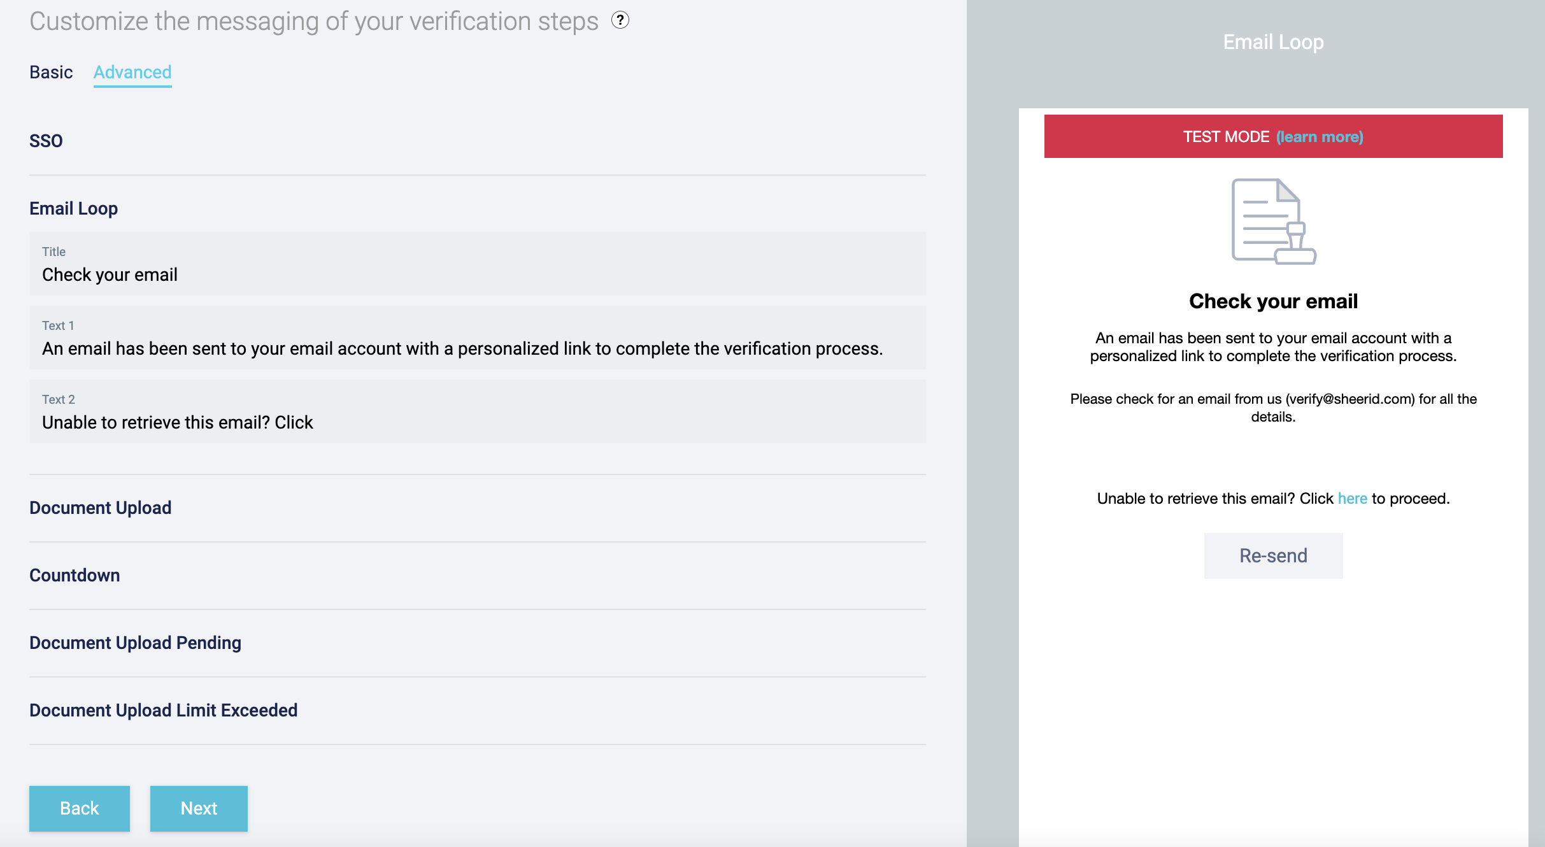The height and width of the screenshot is (847, 1545).
Task: Collapse the Email Loop section
Action: [73, 208]
